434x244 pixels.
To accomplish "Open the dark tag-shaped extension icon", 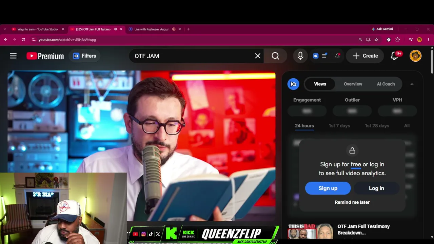I will tap(389, 40).
